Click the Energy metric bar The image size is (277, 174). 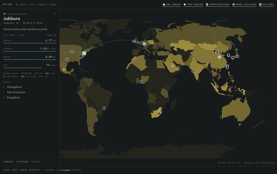point(30,43)
